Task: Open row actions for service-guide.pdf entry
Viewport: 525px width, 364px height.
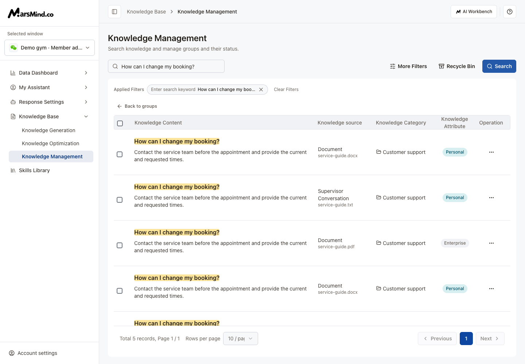Action: pos(491,243)
